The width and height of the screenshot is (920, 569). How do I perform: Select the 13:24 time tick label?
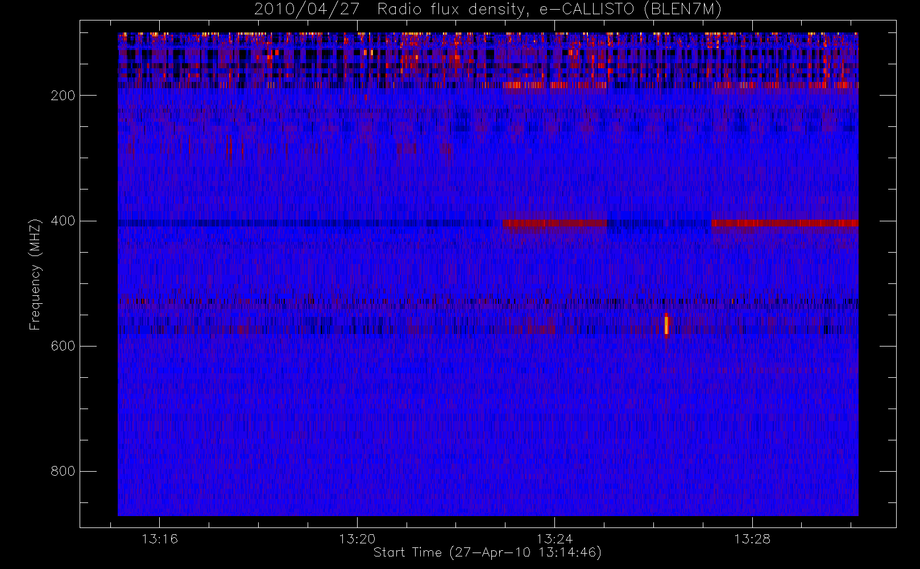(x=554, y=539)
